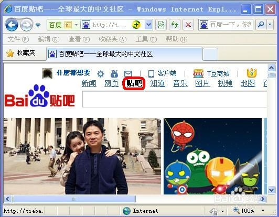Click the magnifier search button
Viewport: 279px width, 217px height.
261,25
